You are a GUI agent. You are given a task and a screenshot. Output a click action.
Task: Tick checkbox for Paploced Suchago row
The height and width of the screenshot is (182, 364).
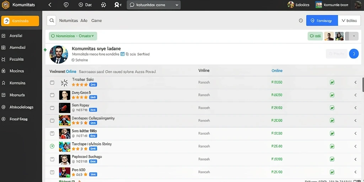click(52, 159)
